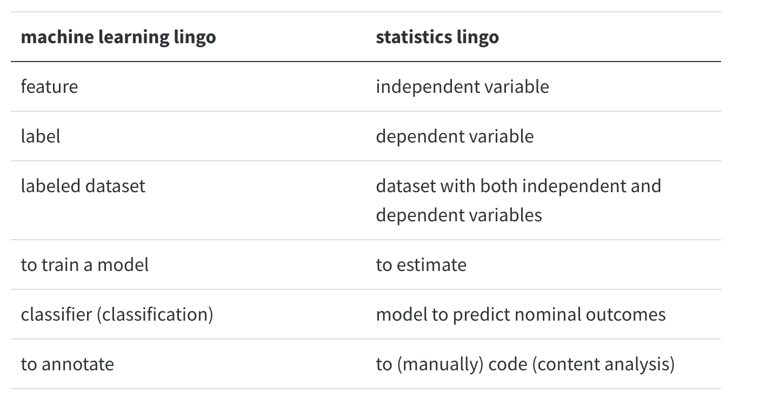Select the "labeled dataset" cell

(x=83, y=186)
